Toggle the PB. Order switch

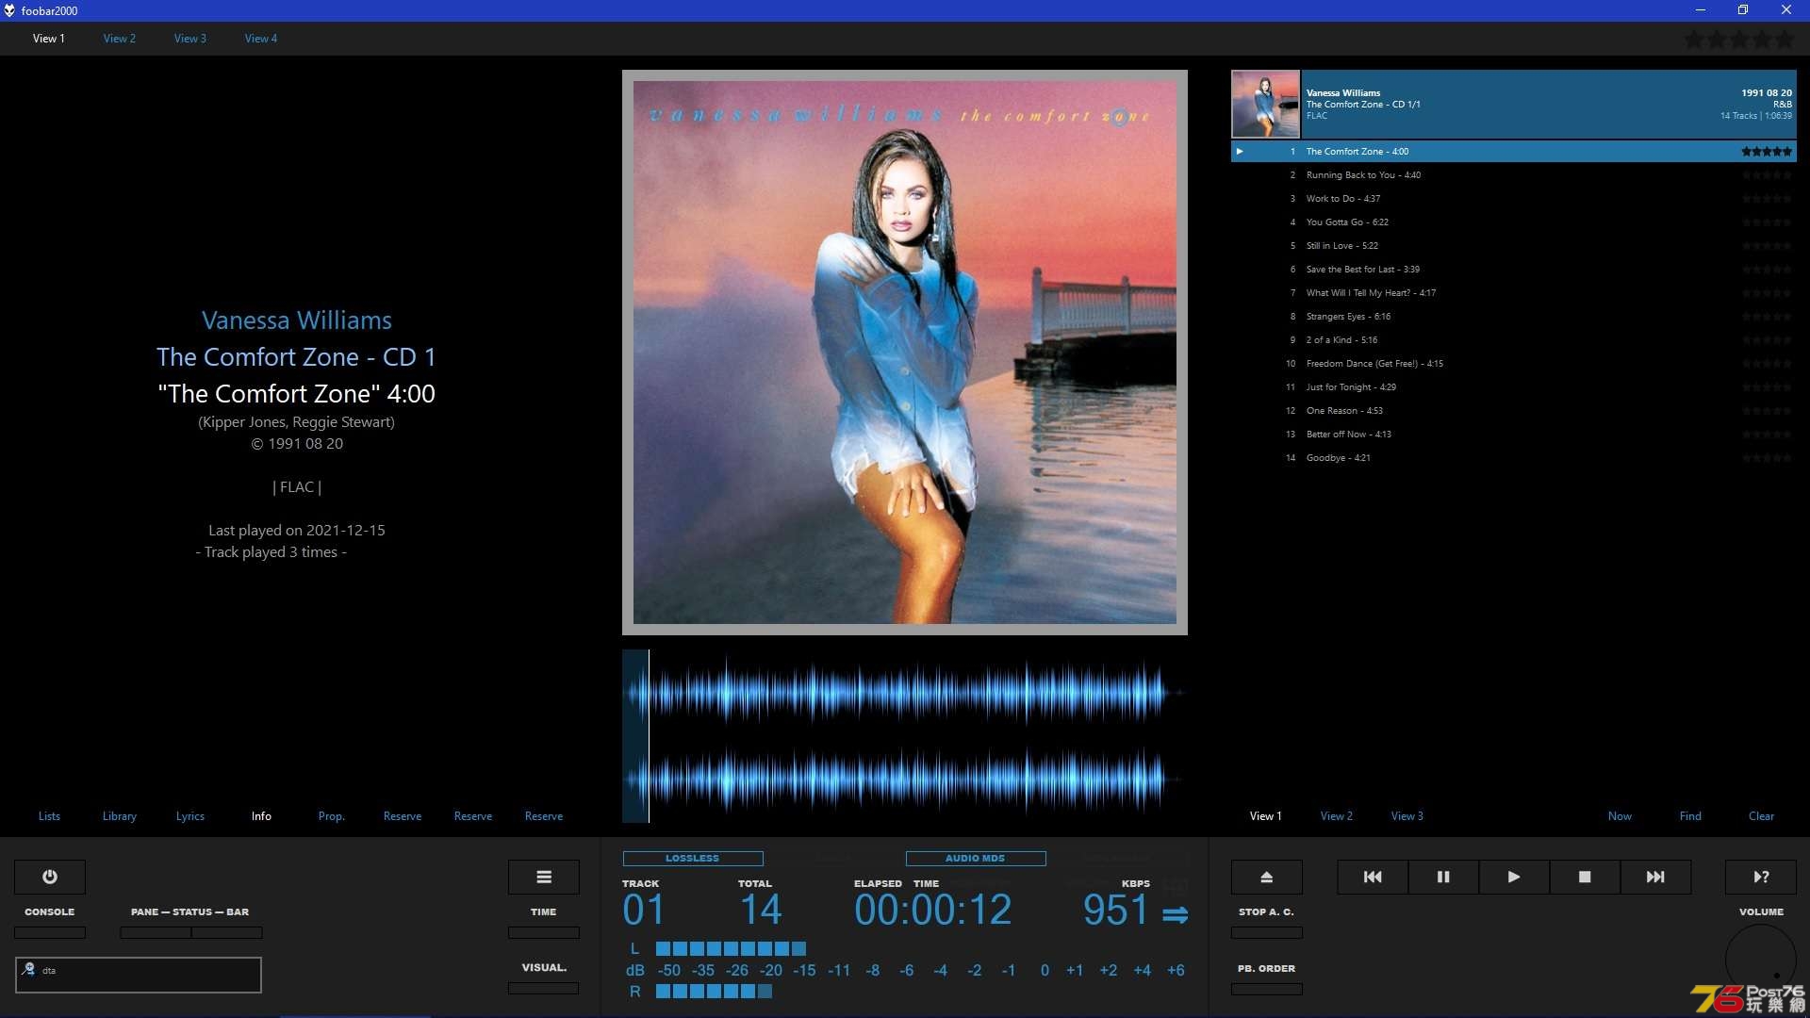[1267, 989]
